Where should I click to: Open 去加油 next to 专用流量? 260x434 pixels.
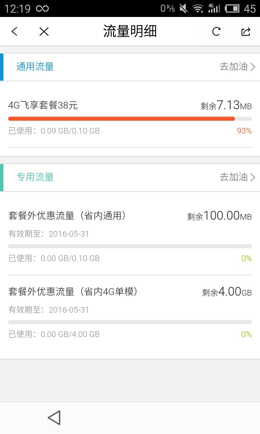[237, 177]
